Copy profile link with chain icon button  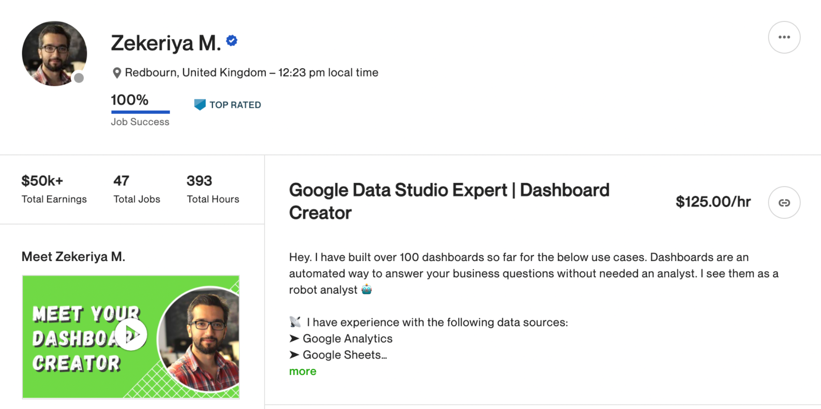[784, 203]
